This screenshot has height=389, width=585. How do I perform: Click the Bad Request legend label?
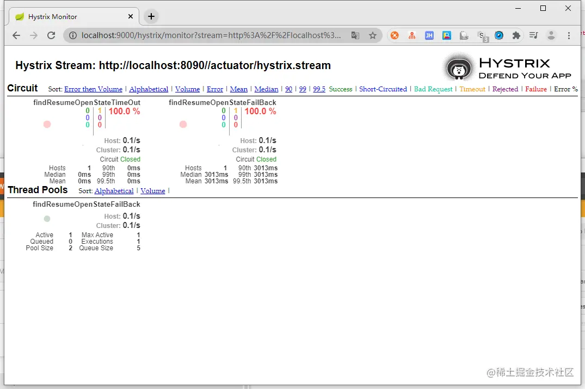pyautogui.click(x=433, y=89)
